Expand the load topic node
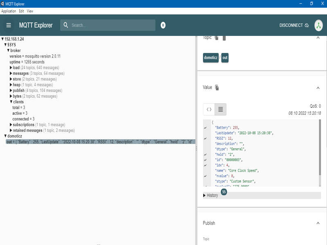This screenshot has width=327, height=245. pyautogui.click(x=11, y=67)
